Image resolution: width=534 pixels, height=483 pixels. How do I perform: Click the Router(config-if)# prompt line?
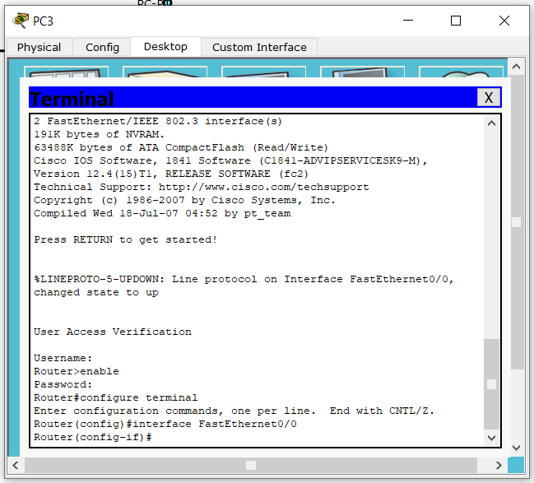(x=93, y=437)
